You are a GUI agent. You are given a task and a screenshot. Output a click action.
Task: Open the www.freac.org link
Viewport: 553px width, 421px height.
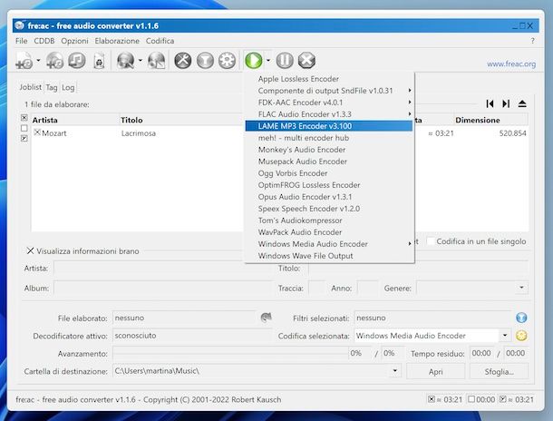point(511,64)
